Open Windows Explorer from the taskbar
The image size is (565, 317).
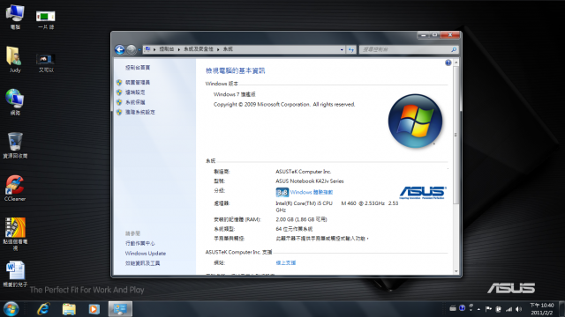pos(69,309)
